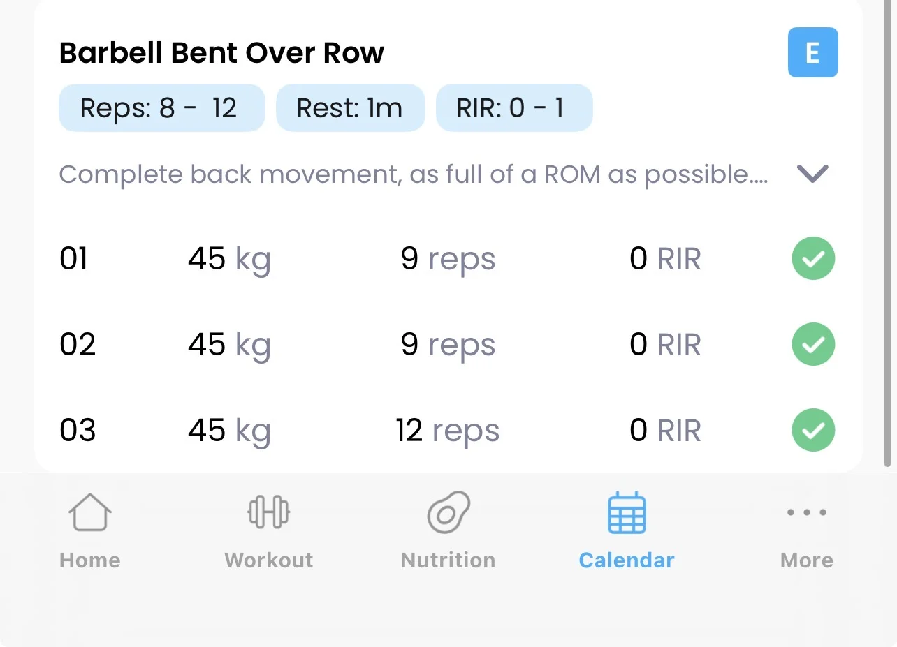Go to the Workout tab label

click(x=269, y=560)
